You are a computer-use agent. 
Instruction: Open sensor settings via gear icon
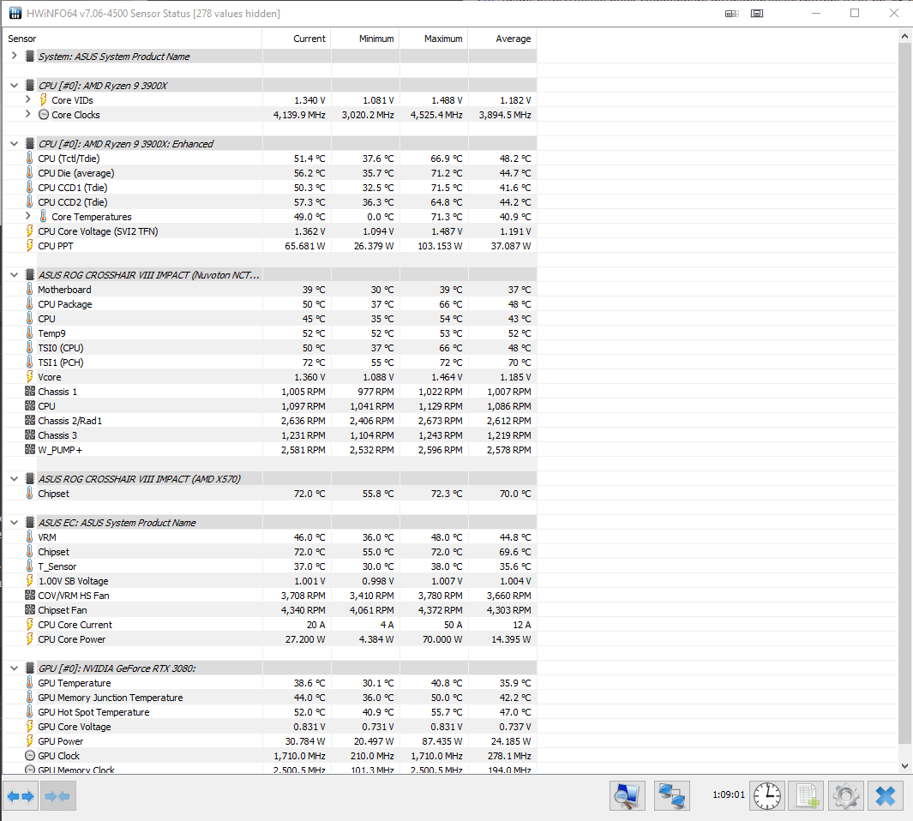(x=845, y=796)
